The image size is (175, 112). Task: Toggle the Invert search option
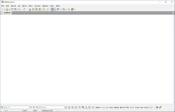pos(146,107)
